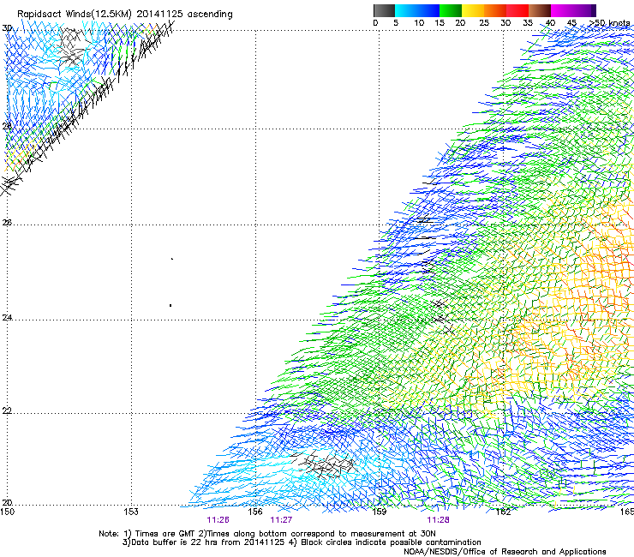634x557 pixels.
Task: Click the green 15-20 knots color segment
Action: [451, 10]
